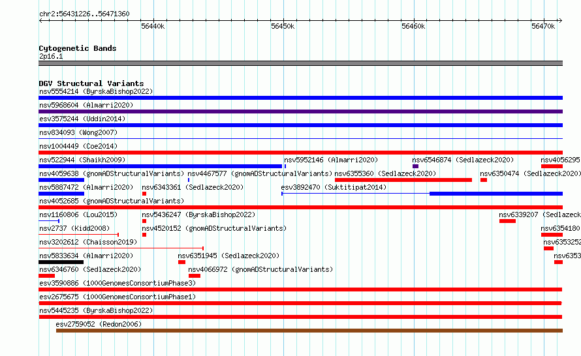The image size is (581, 356).
Task: Click nsv6355360 (Sedlazeck2020) label
Action: click(x=385, y=173)
